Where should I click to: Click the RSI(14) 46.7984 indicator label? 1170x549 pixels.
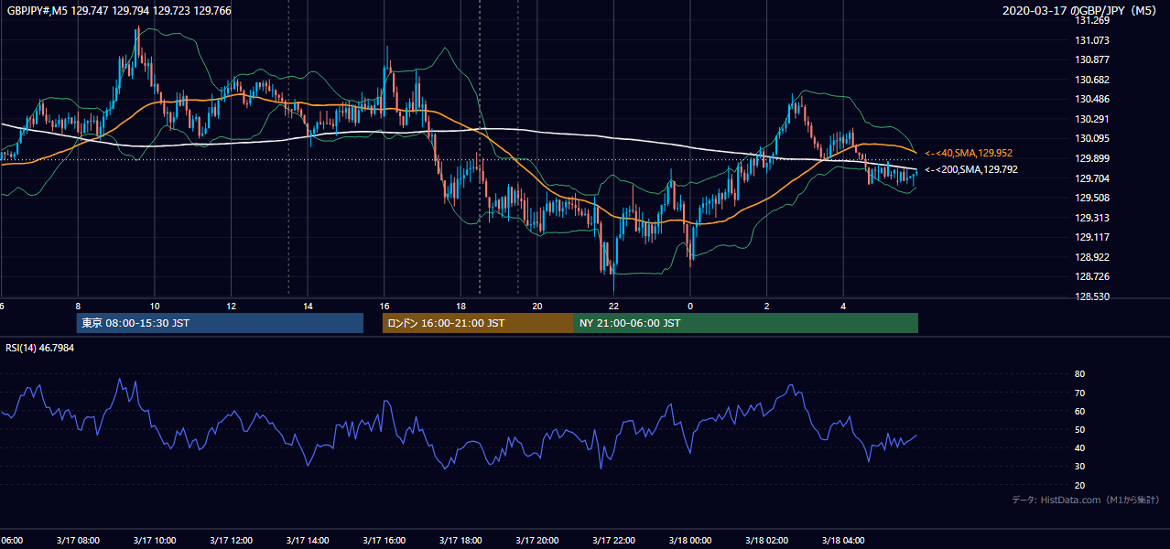coord(40,348)
